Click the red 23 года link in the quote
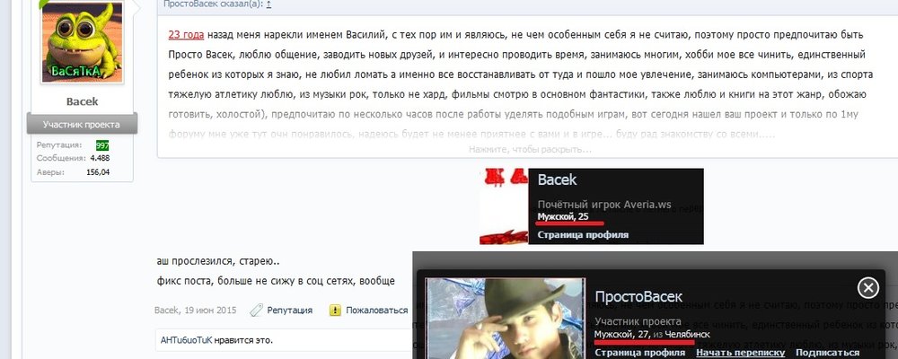 (x=186, y=34)
